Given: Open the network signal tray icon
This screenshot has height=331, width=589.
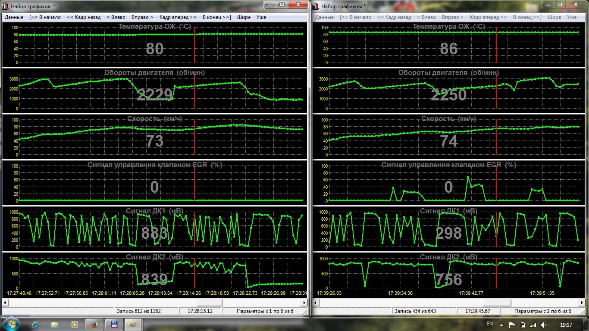Looking at the screenshot, I should (533, 325).
